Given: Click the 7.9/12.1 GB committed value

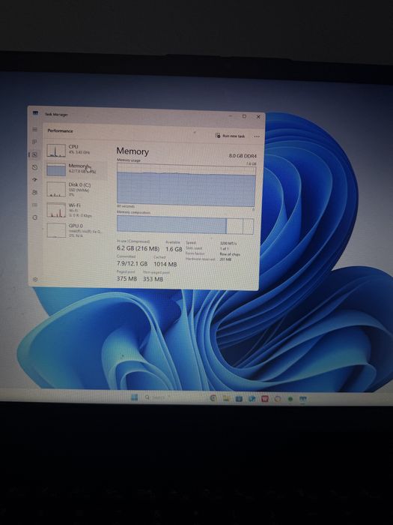Looking at the screenshot, I should tap(132, 263).
